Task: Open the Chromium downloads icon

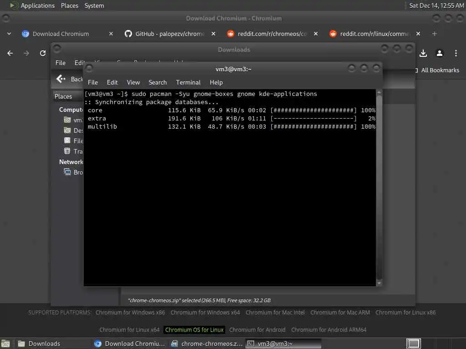Action: [x=423, y=53]
